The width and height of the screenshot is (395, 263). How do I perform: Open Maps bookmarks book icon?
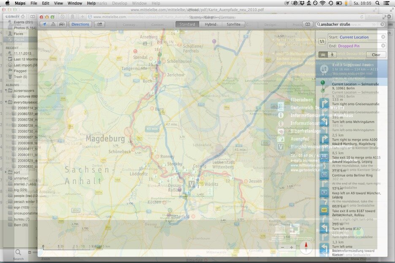click(x=308, y=24)
